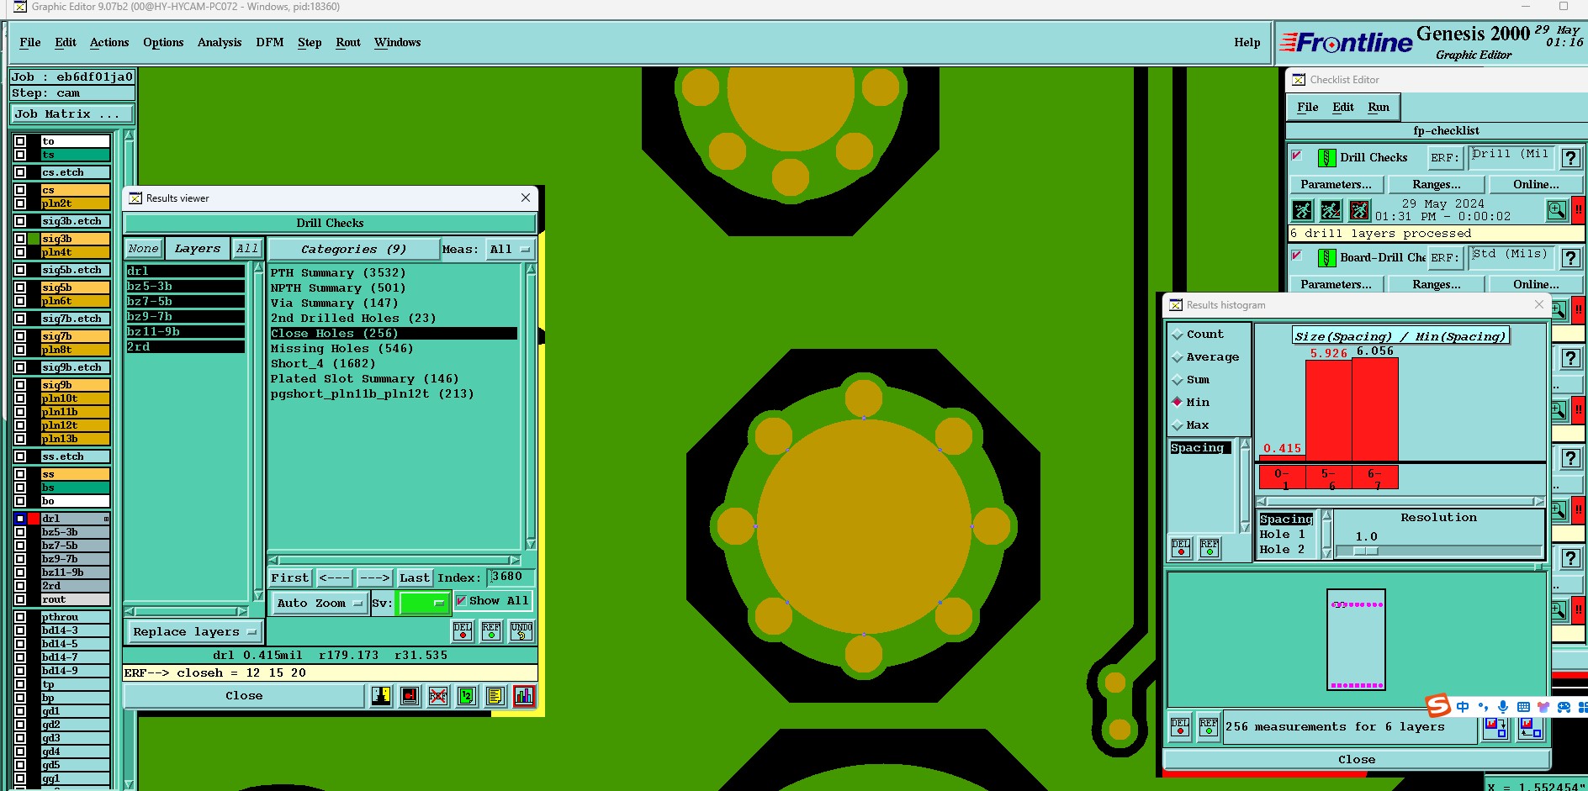Click the yellow report notes icon in Results viewer
1588x791 pixels.
click(495, 696)
